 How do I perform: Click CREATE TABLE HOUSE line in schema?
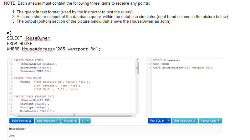[x=28, y=60]
